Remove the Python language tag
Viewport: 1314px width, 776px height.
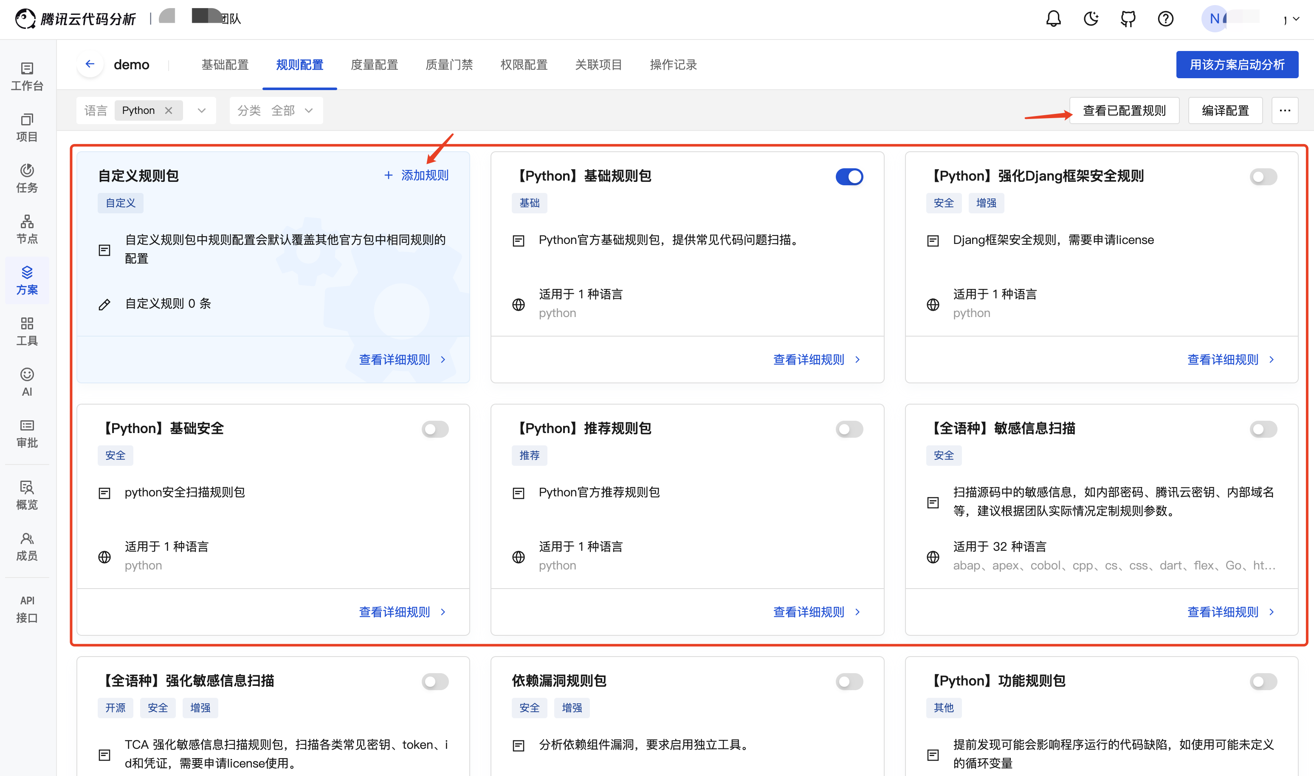[x=168, y=110]
